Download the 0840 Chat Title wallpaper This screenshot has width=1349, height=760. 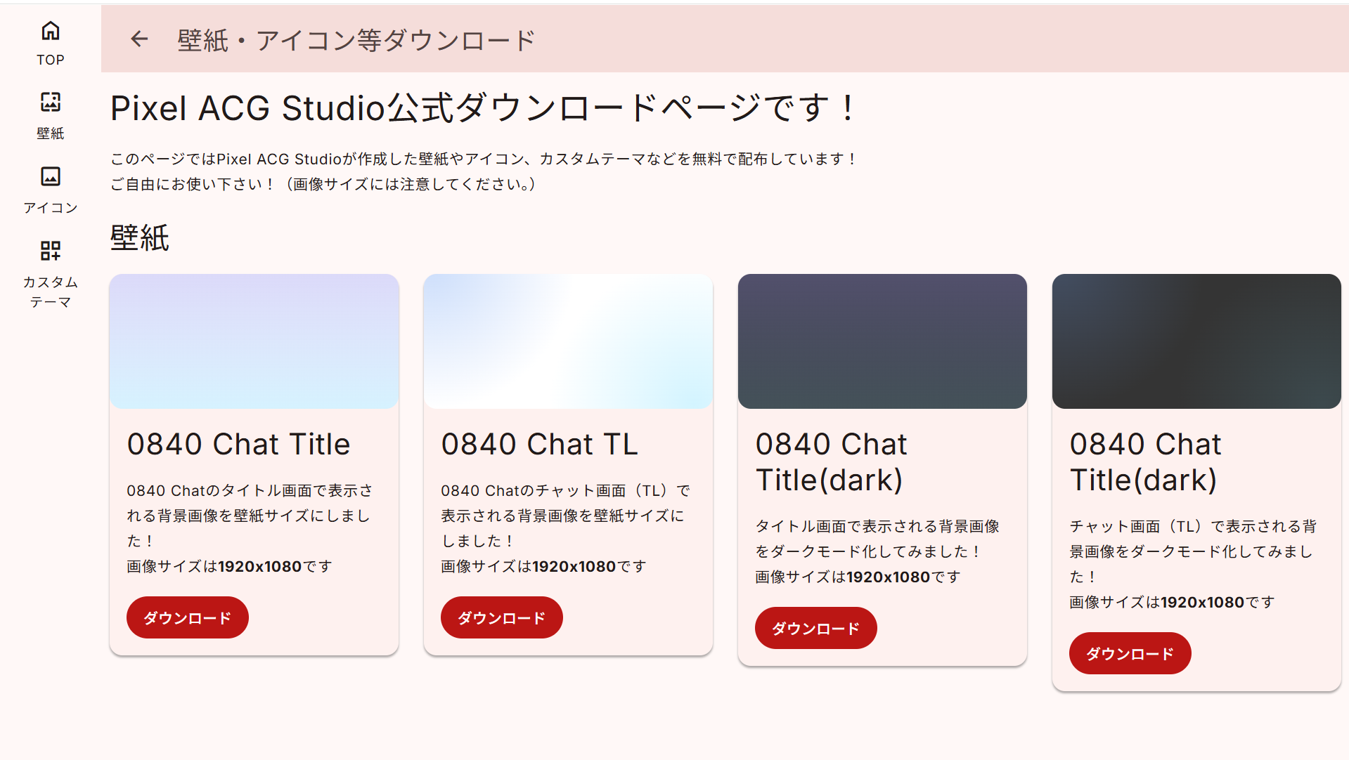click(x=188, y=618)
